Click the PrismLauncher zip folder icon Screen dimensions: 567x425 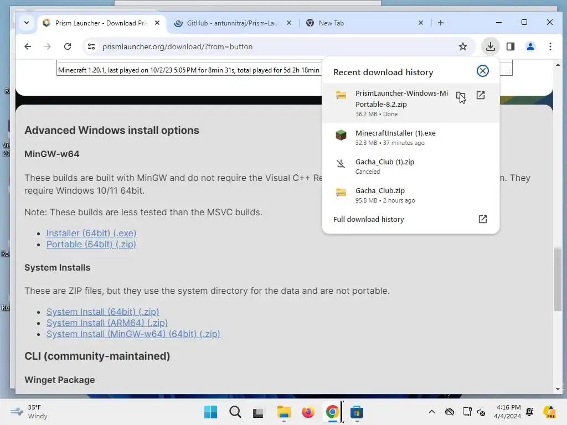(341, 95)
